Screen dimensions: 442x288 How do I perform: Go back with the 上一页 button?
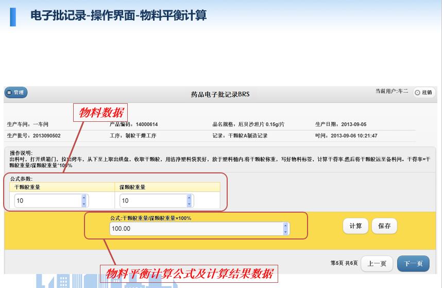pyautogui.click(x=377, y=264)
